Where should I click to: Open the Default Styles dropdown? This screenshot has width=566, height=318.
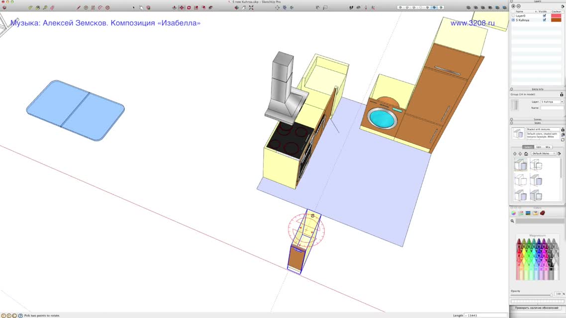(543, 154)
